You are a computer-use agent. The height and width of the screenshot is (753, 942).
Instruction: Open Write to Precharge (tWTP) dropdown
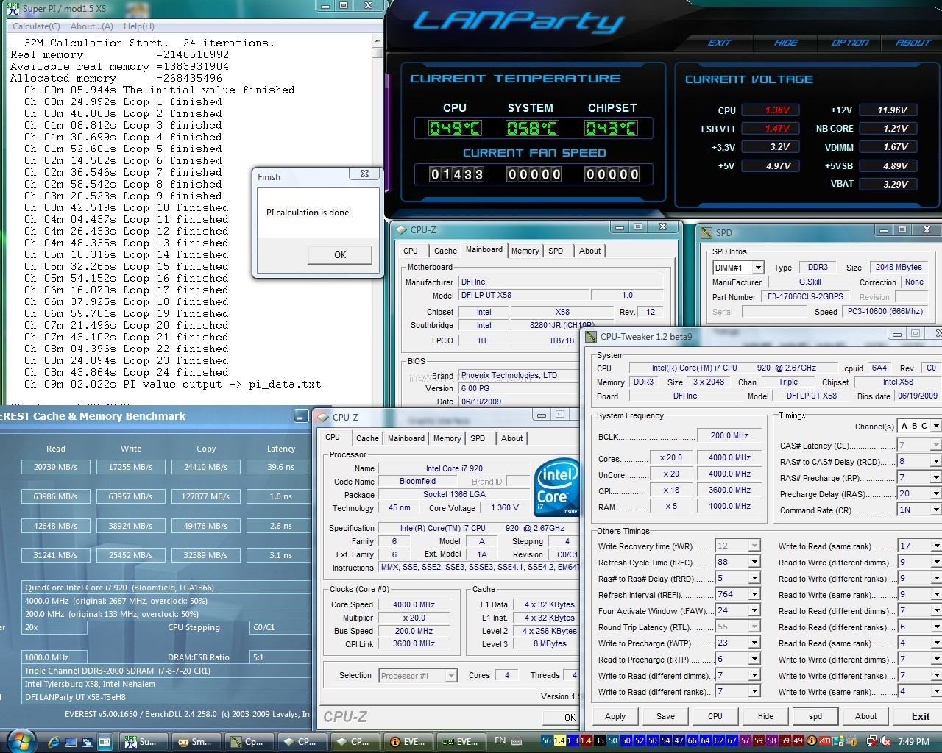[754, 643]
